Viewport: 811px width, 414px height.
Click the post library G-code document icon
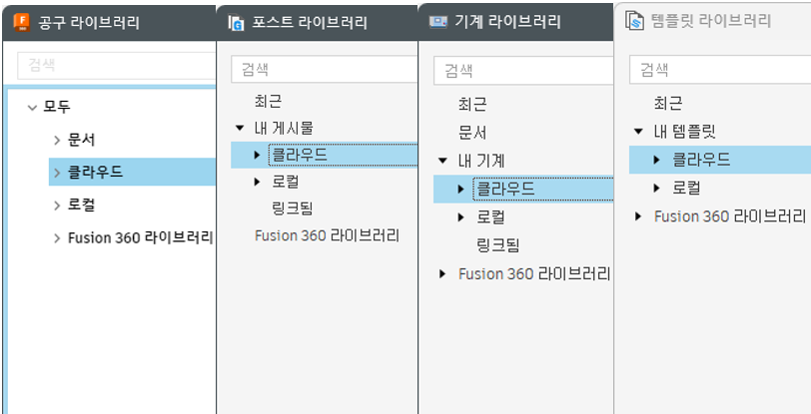236,22
